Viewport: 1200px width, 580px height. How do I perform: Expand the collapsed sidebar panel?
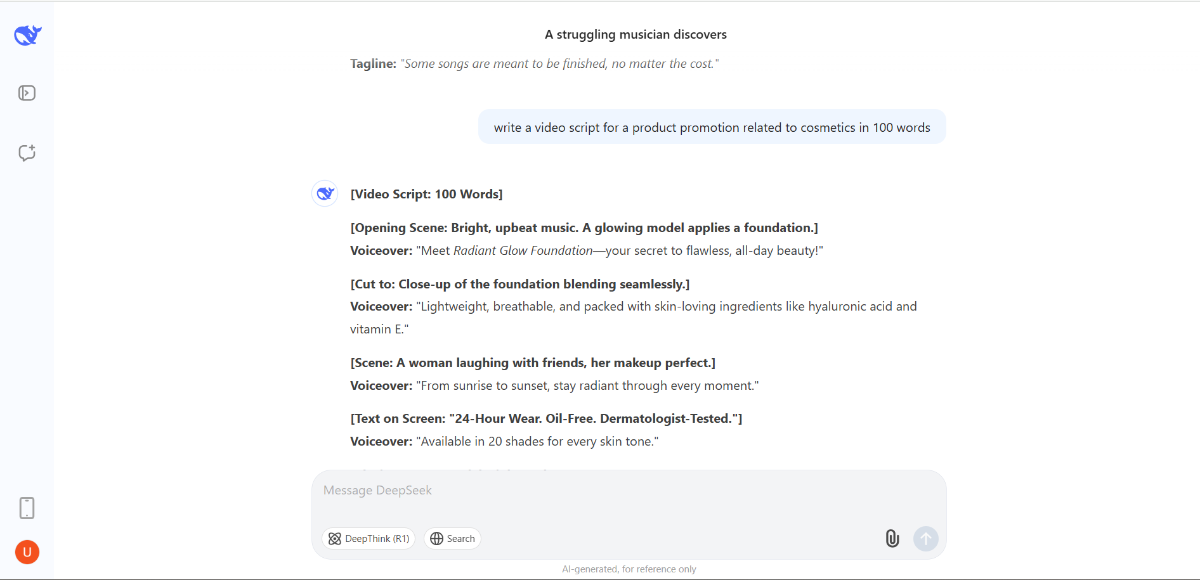click(27, 93)
